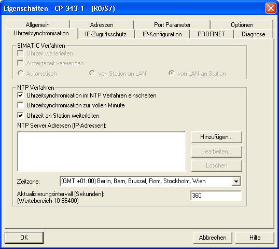279x249 pixels.
Task: Switch to the Diagnose tab
Action: (253, 34)
